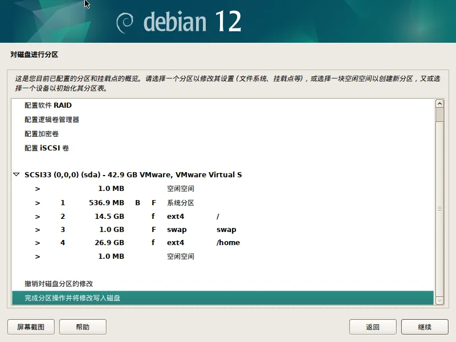Select the SCSI33 (0,0,0) (sda) disk row

tap(223, 174)
